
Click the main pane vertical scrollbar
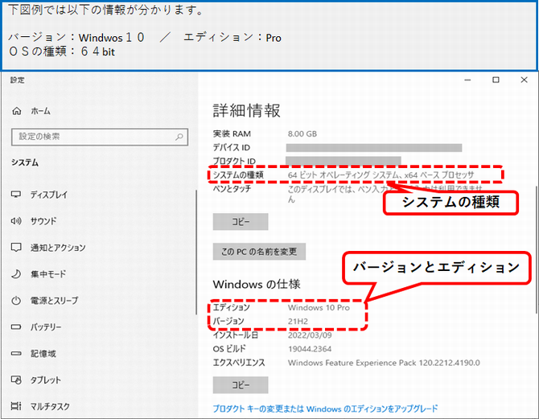537,249
